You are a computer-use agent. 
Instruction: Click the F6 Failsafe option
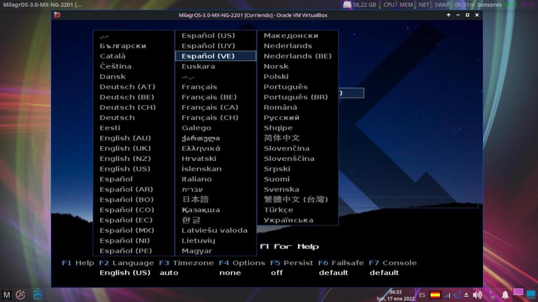341,263
